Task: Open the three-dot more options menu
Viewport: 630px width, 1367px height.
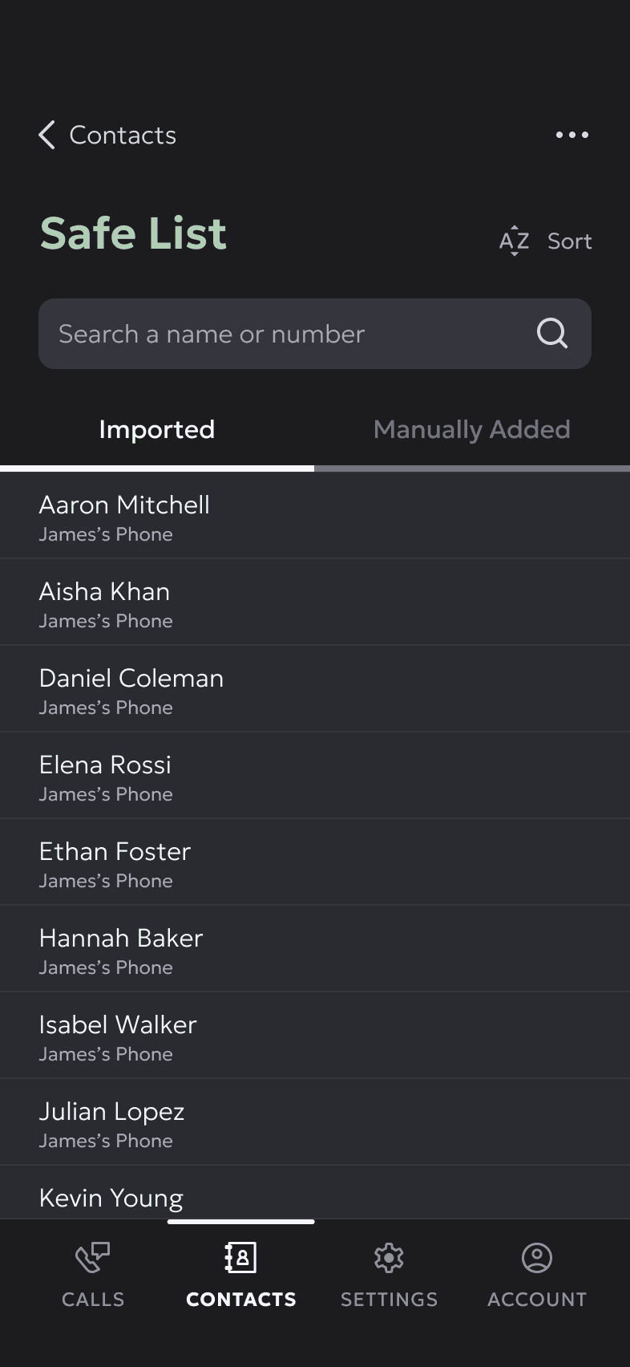Action: tap(572, 135)
